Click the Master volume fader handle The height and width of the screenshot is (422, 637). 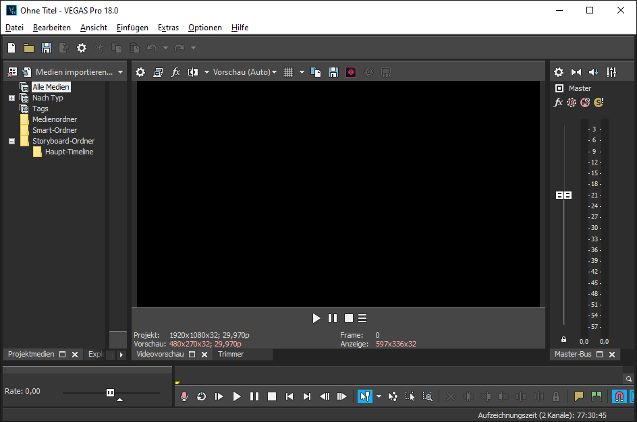563,195
